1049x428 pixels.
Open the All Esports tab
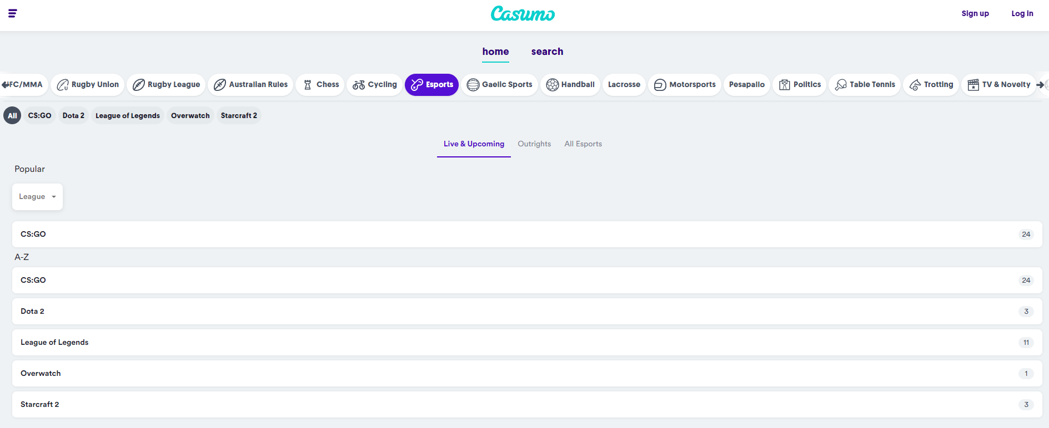click(x=583, y=144)
